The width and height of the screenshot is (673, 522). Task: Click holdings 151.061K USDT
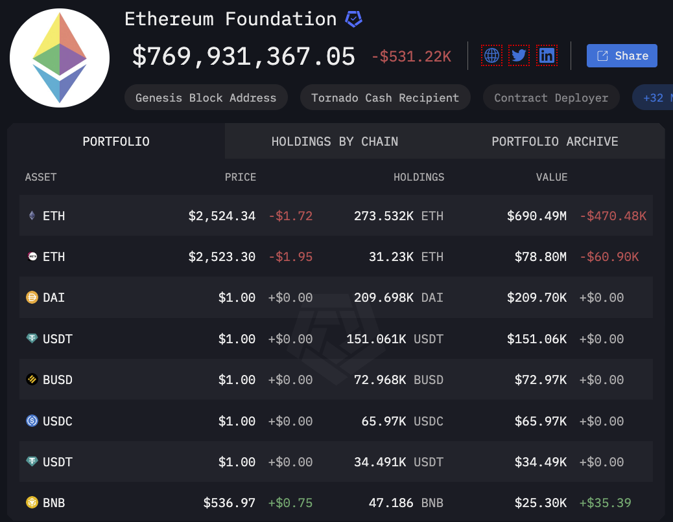tap(395, 339)
